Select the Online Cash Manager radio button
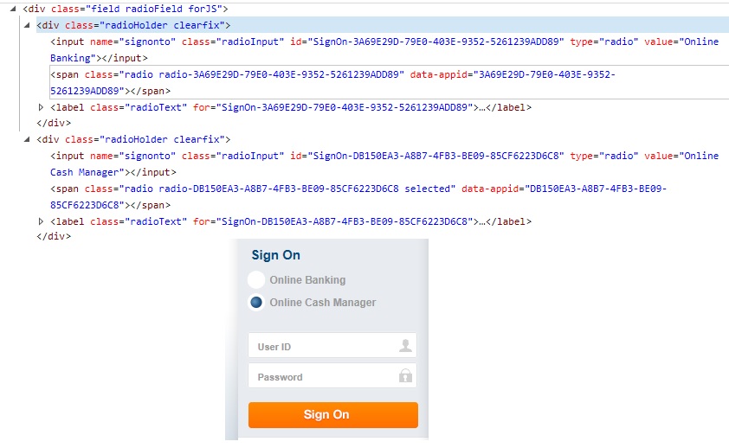The image size is (729, 448). click(256, 303)
